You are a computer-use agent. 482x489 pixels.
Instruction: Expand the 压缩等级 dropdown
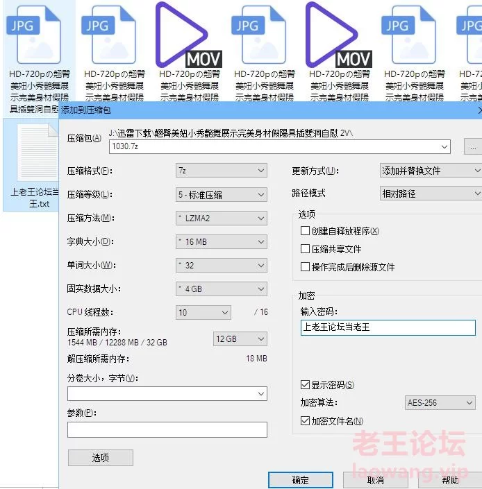(222, 195)
